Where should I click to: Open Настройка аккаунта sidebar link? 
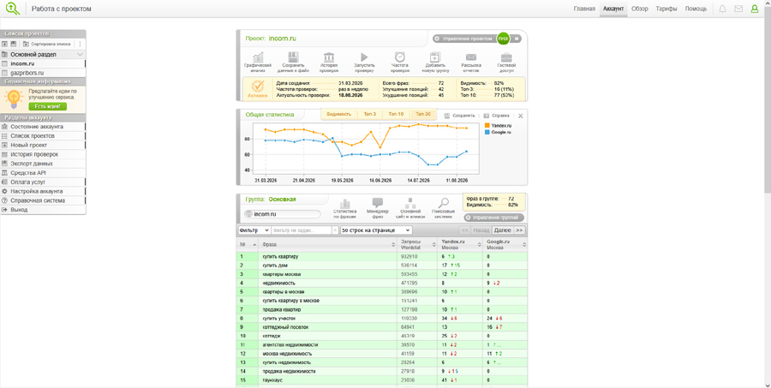click(44, 191)
